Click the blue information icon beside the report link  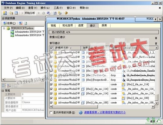tap(81, 112)
